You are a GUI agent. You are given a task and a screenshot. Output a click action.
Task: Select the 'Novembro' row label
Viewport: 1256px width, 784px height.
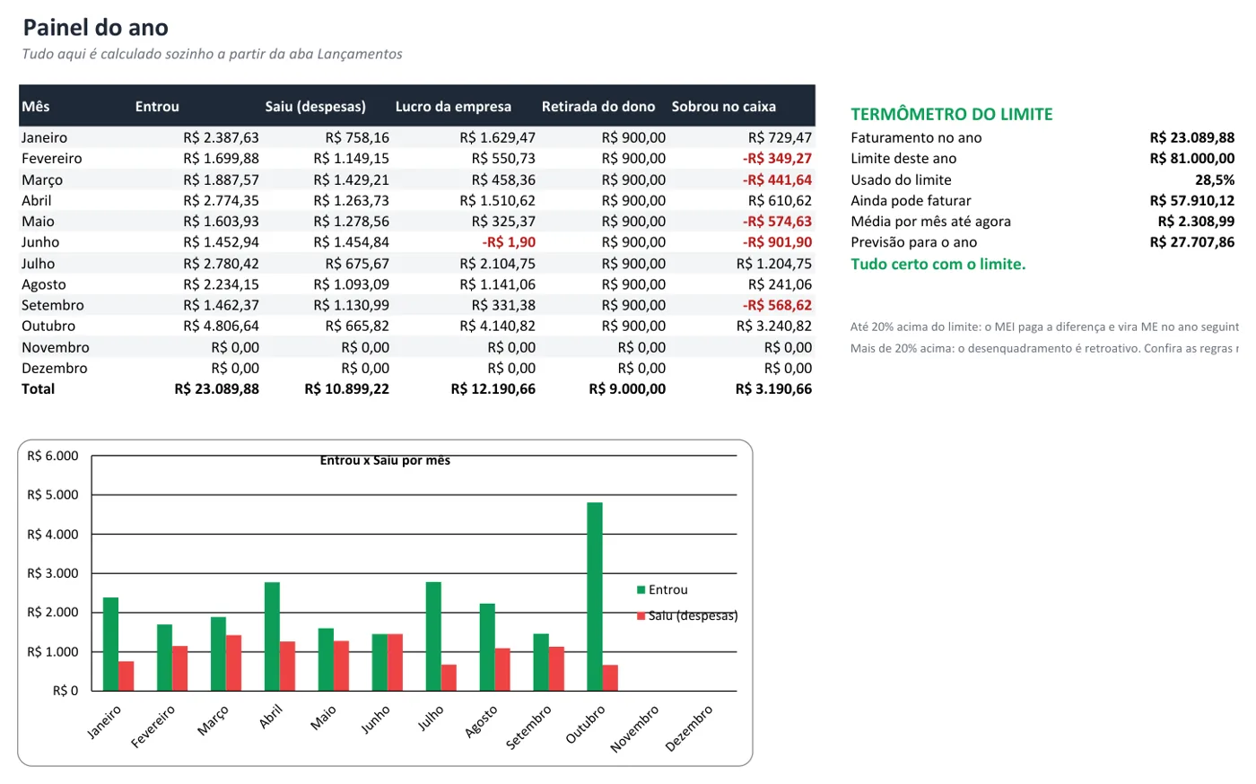coord(56,348)
